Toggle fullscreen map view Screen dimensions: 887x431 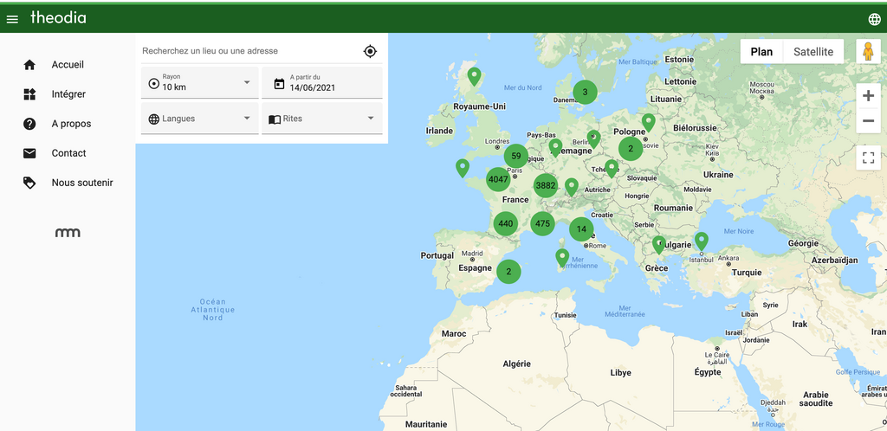coord(868,158)
